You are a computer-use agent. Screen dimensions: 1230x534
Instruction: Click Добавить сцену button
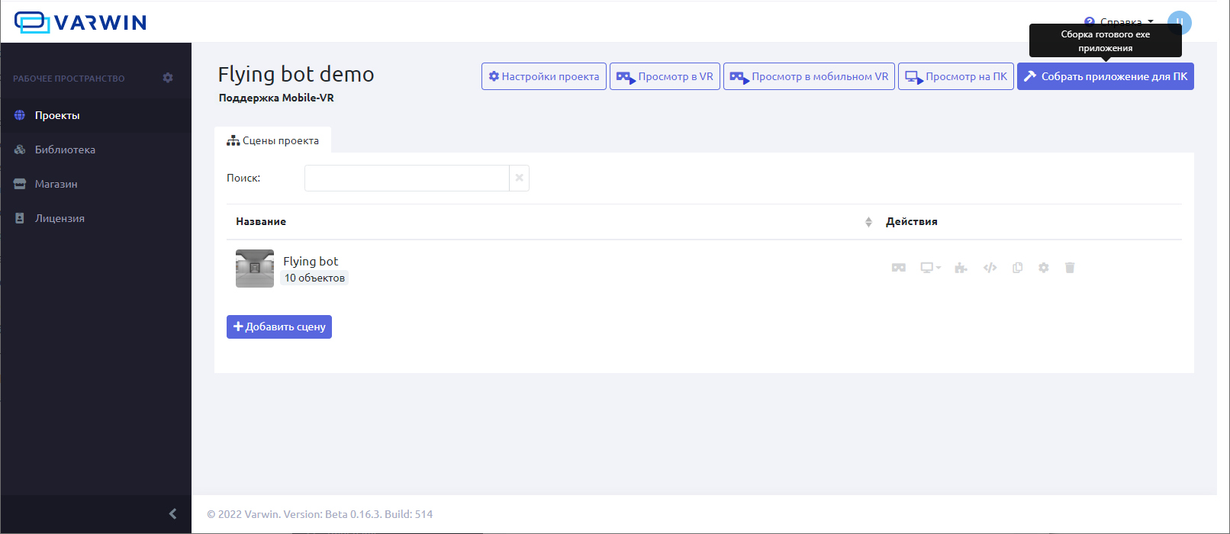point(279,327)
